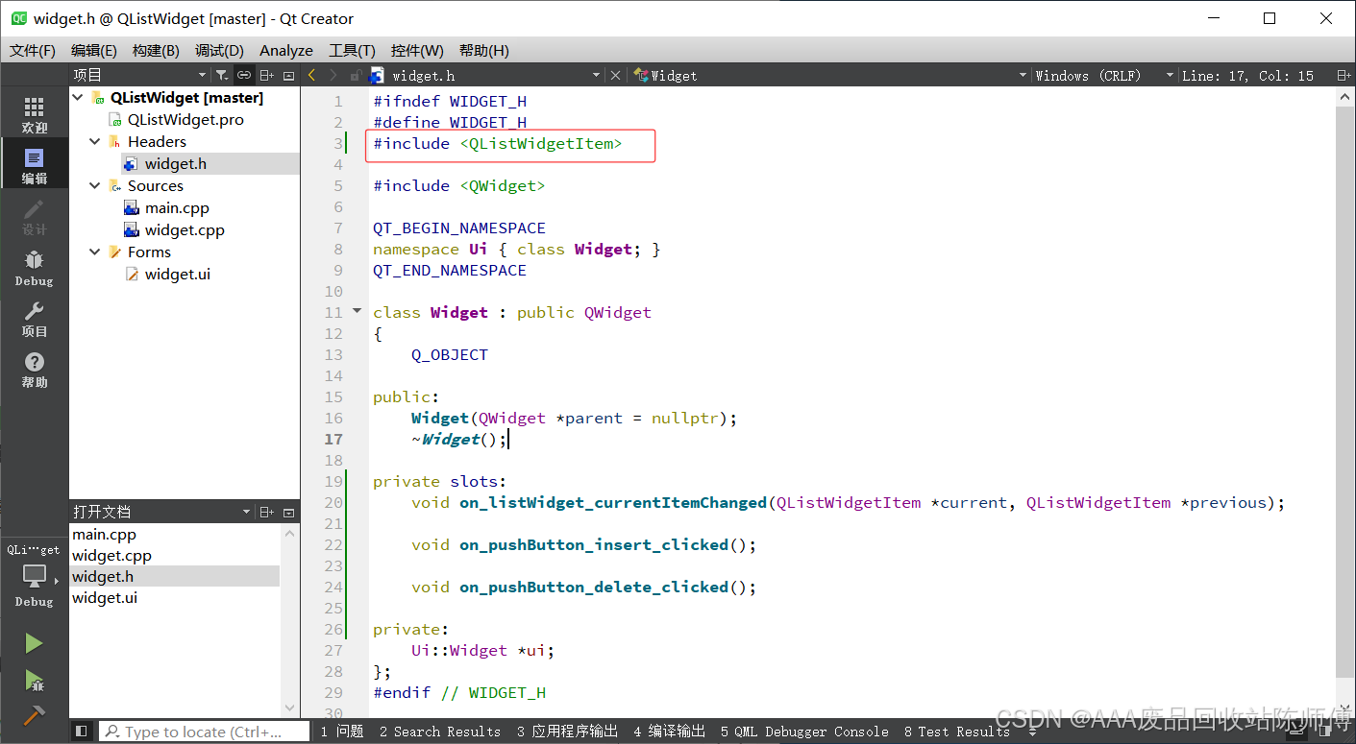
Task: Switch to the 编辑 edit mode
Action: pos(34,166)
